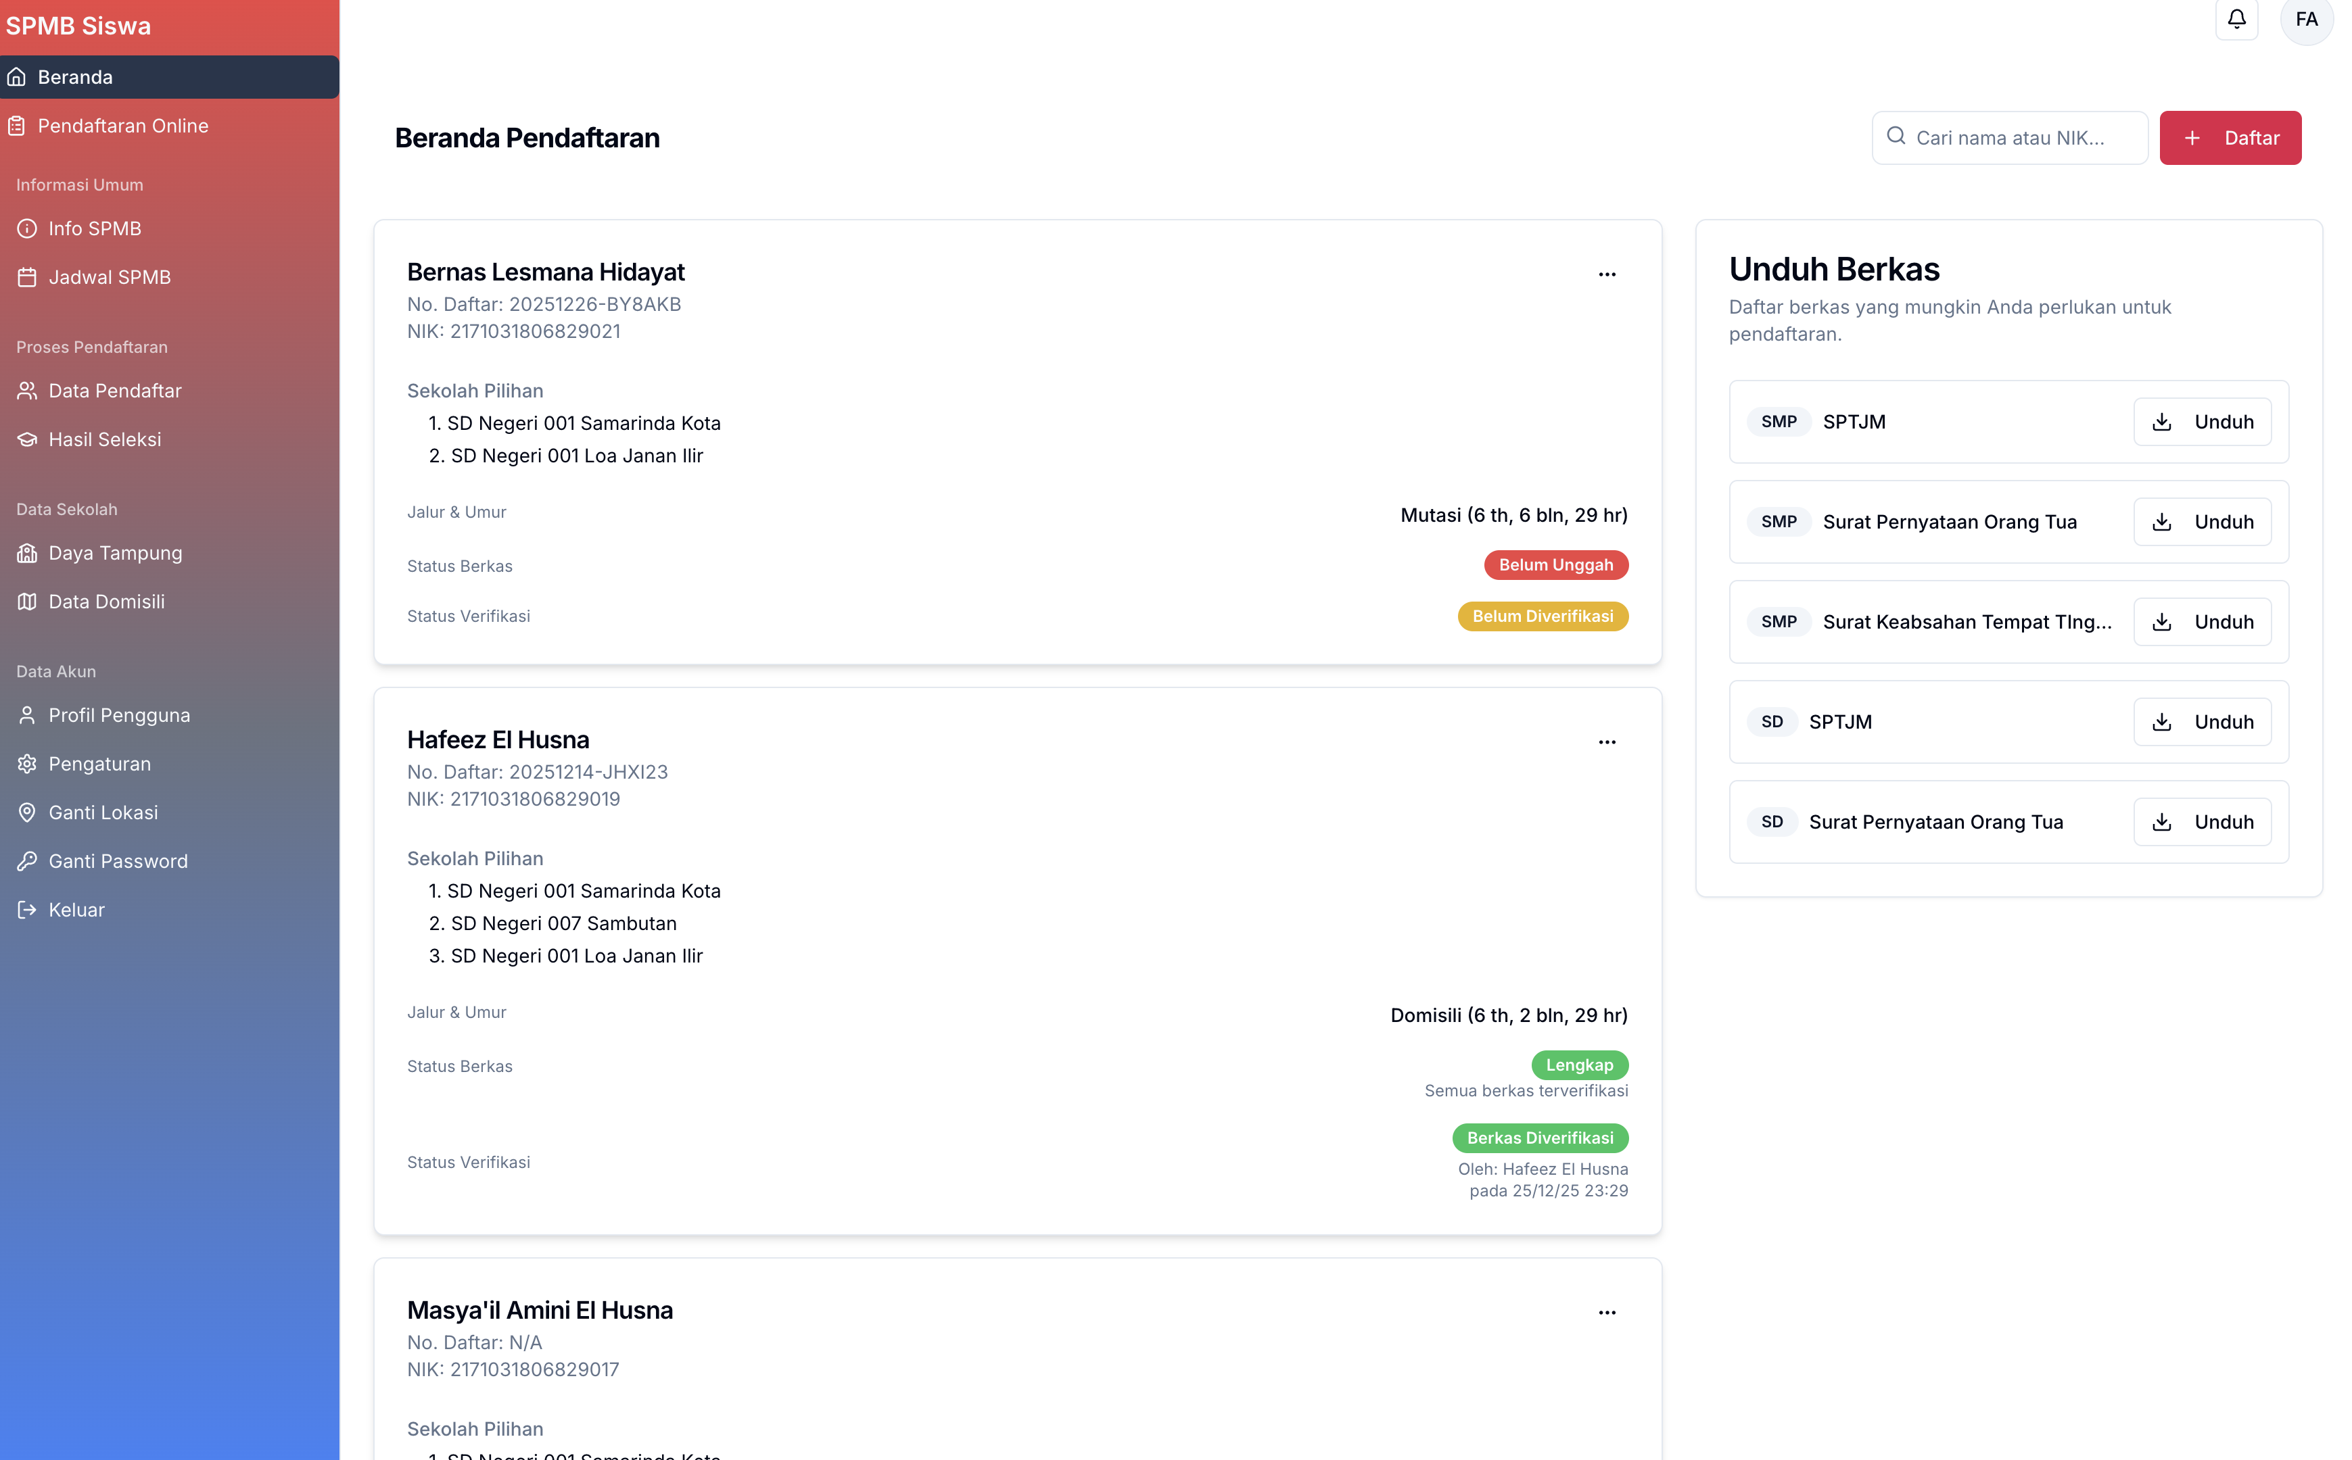Click the Info SPMB sidebar icon
The width and height of the screenshot is (2352, 1460).
pyautogui.click(x=27, y=229)
